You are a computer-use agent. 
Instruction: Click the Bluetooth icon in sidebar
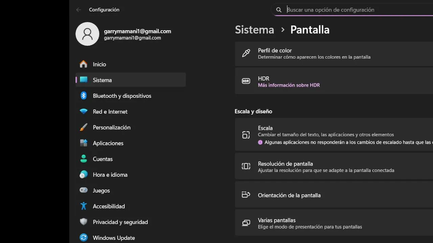click(x=84, y=96)
